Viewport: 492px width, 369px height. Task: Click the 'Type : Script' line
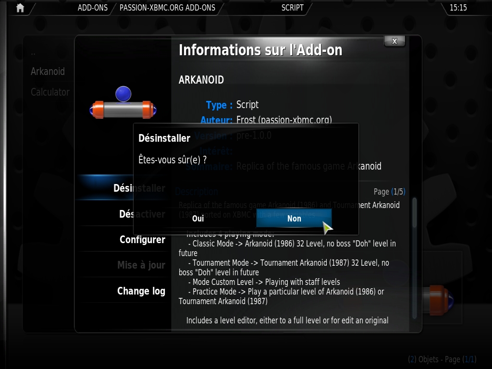[x=232, y=105]
